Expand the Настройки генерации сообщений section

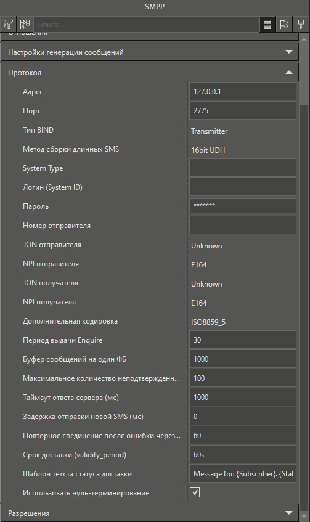(150, 52)
